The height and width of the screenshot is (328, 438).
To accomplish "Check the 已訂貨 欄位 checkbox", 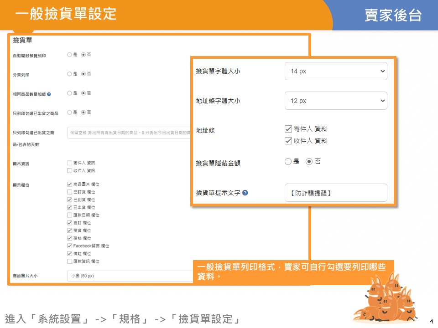I will 69,192.
